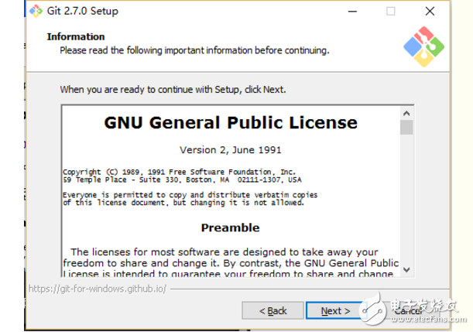Click the 'Git 2.7.0 Setup' title bar text
This screenshot has height=332, width=473.
coord(85,12)
